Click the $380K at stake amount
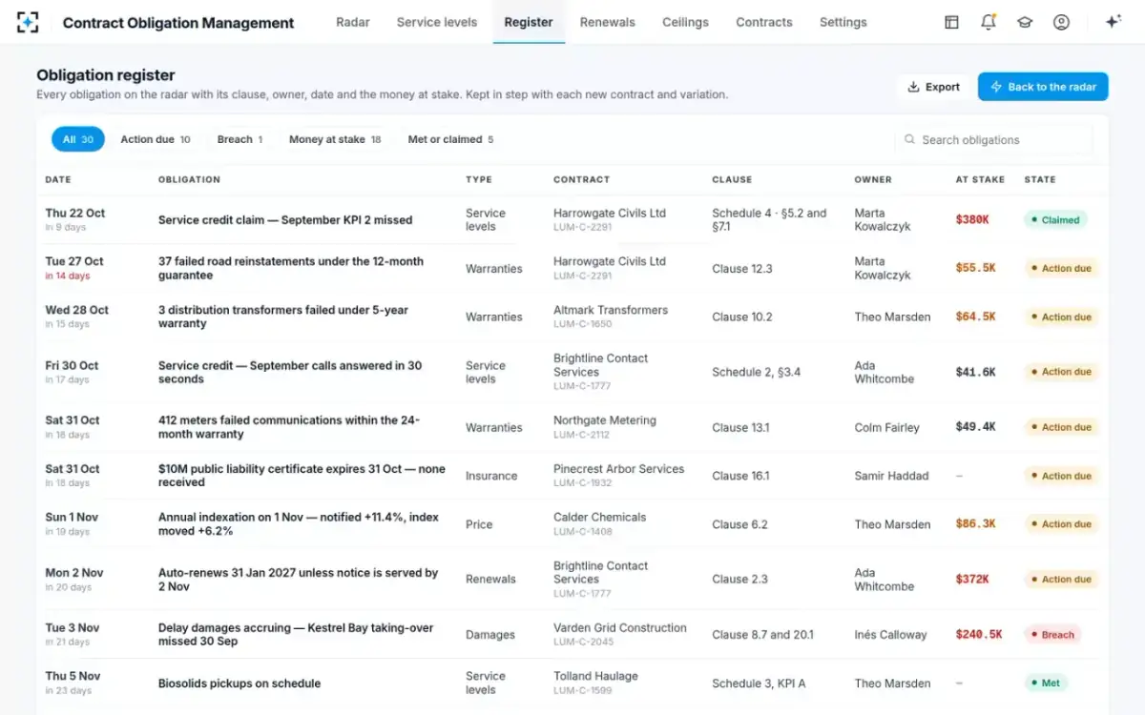Screen dimensions: 1145x715 pyautogui.click(x=972, y=220)
